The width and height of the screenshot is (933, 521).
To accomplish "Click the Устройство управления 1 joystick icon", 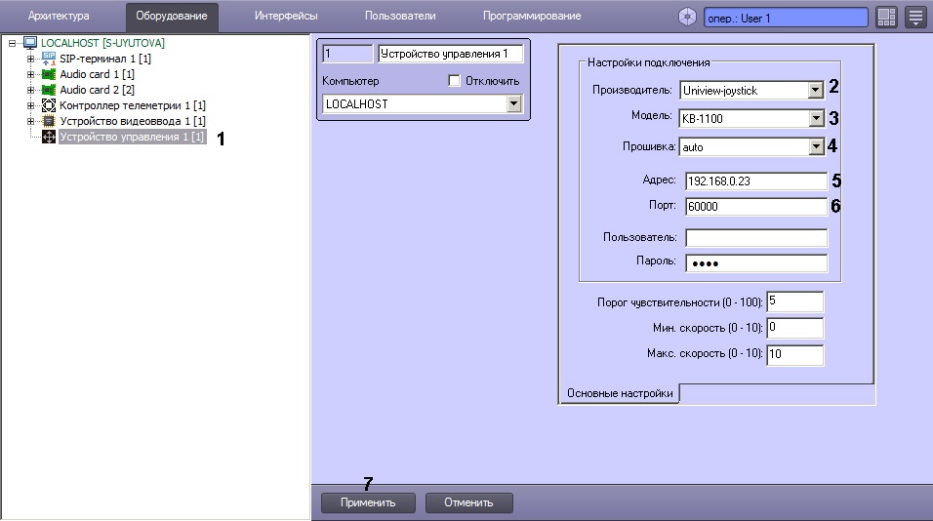I will (x=49, y=138).
